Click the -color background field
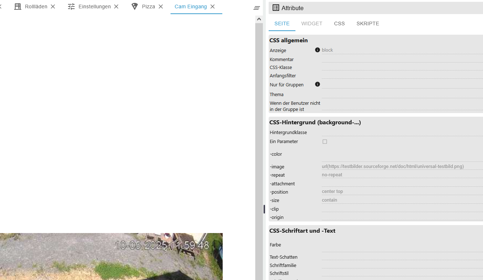483x280 pixels. tap(402, 154)
